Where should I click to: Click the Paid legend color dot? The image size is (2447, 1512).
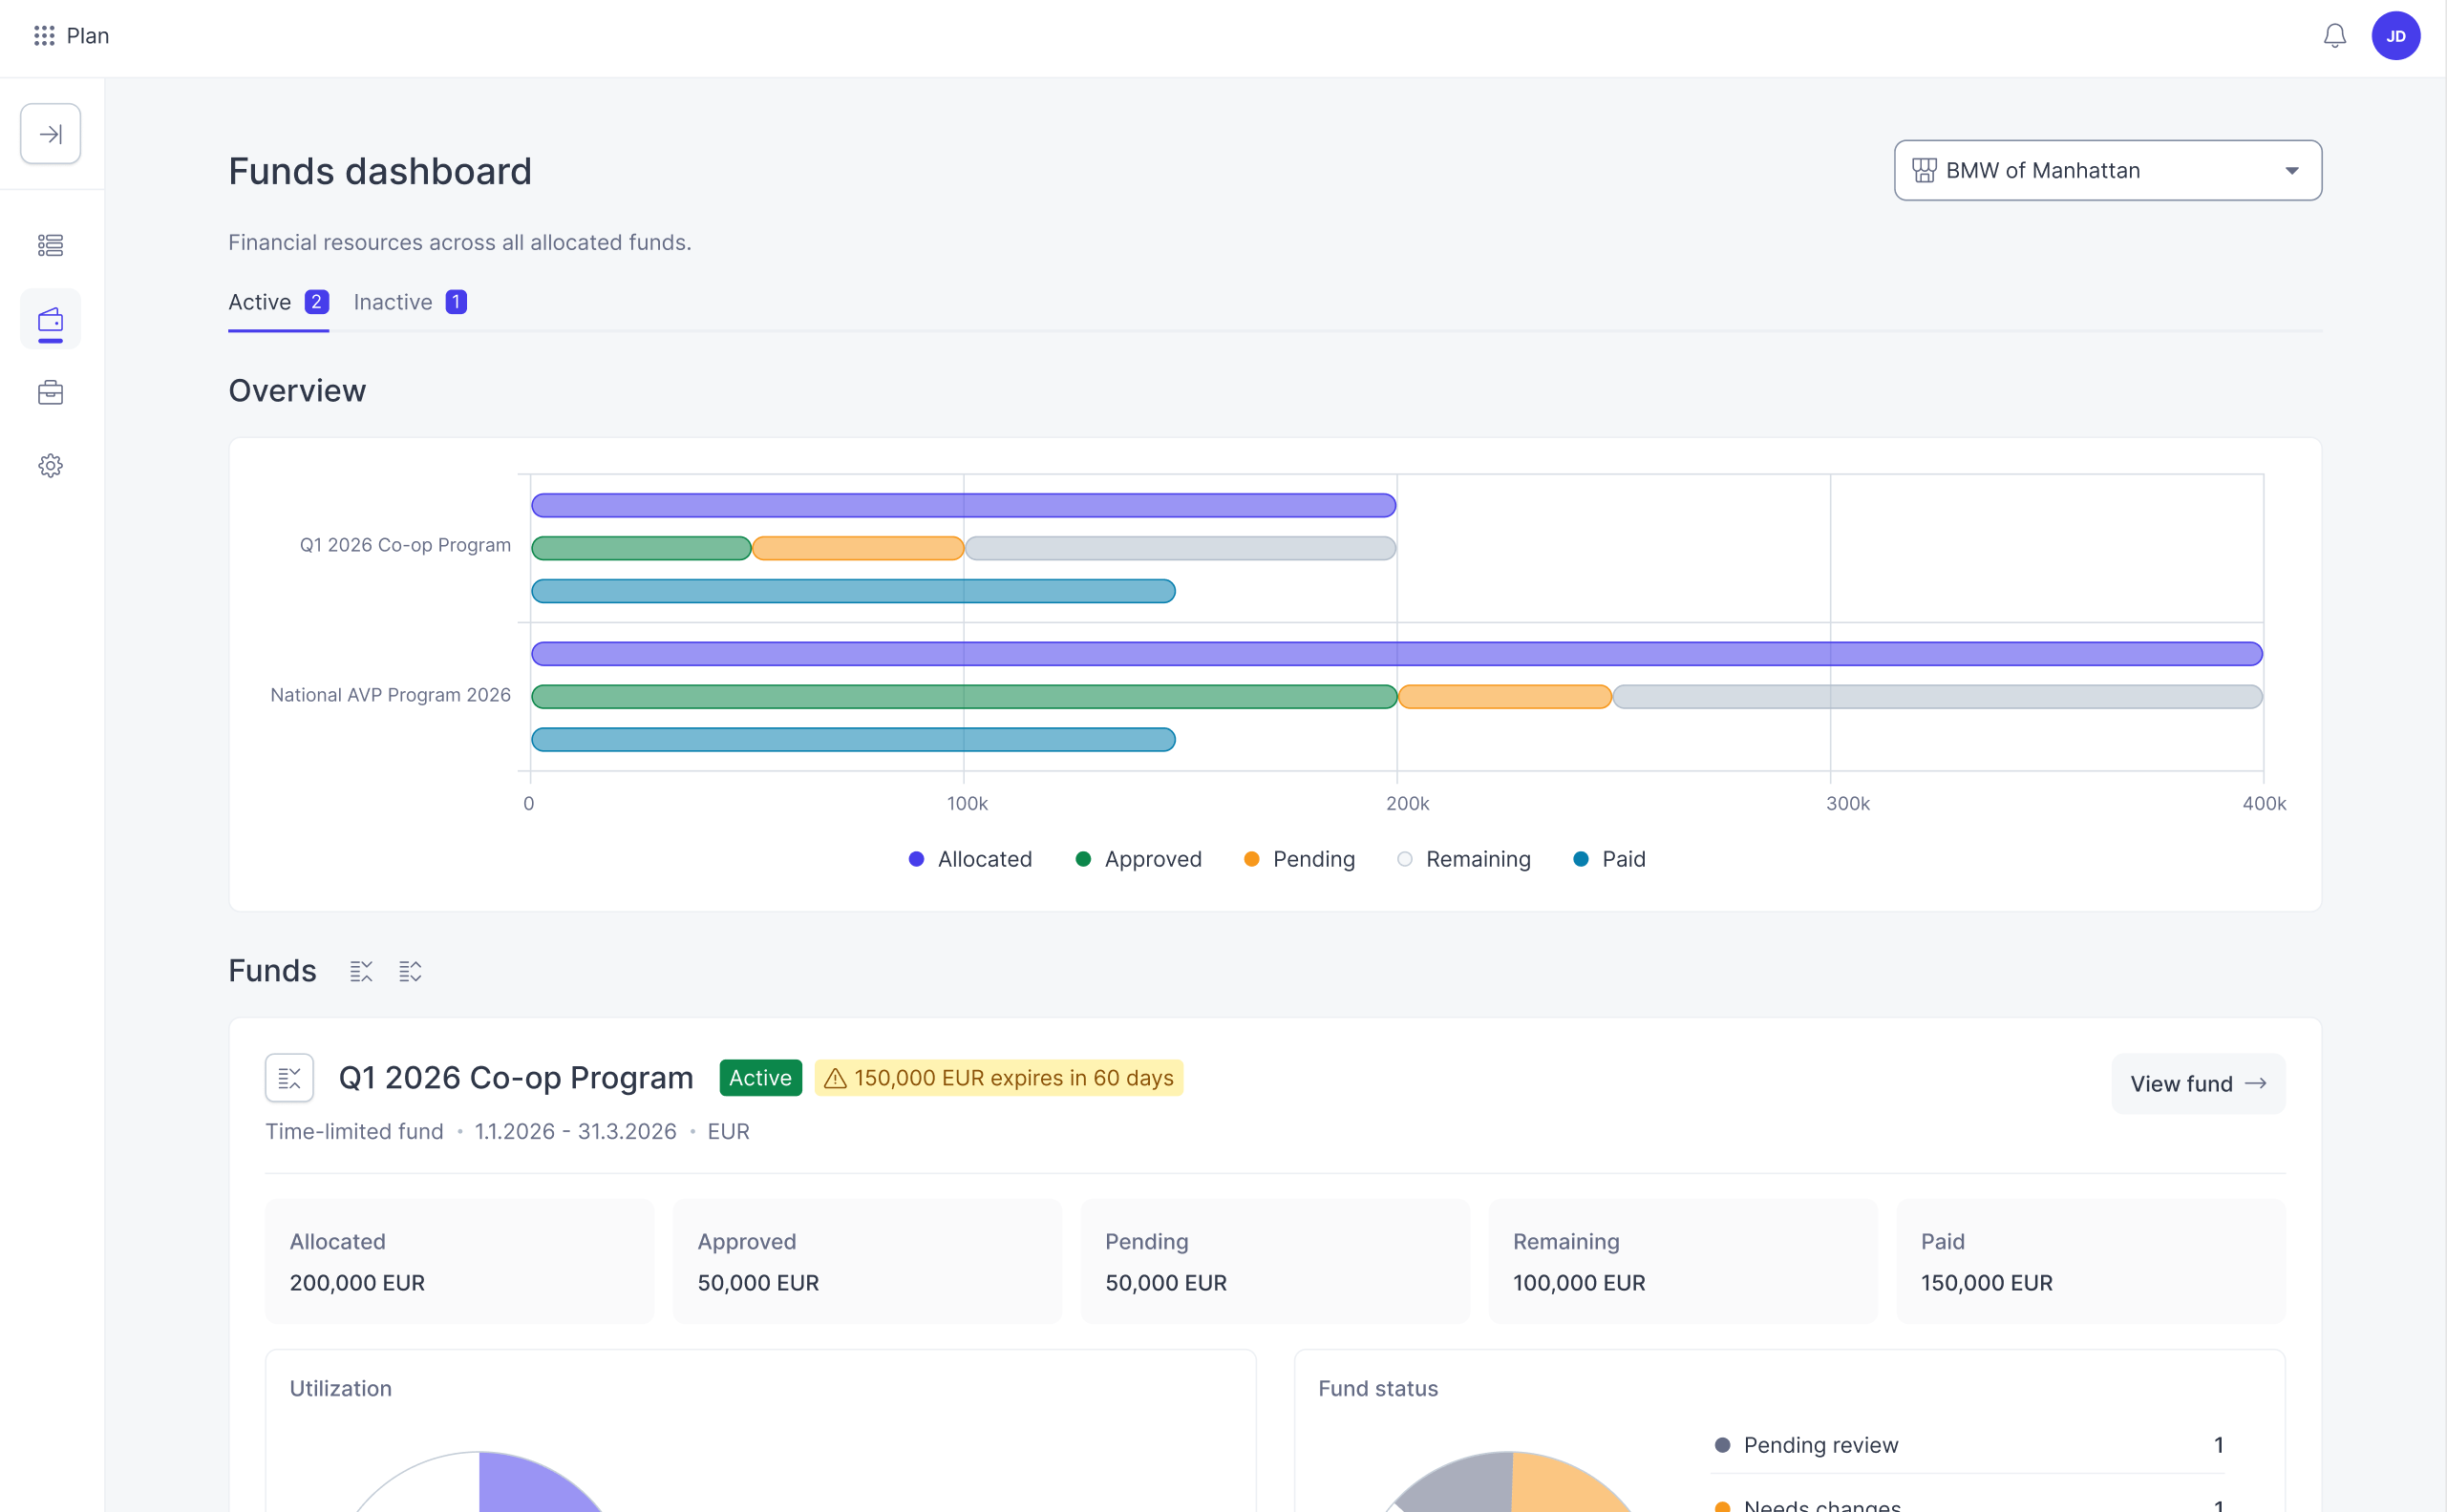pos(1581,859)
